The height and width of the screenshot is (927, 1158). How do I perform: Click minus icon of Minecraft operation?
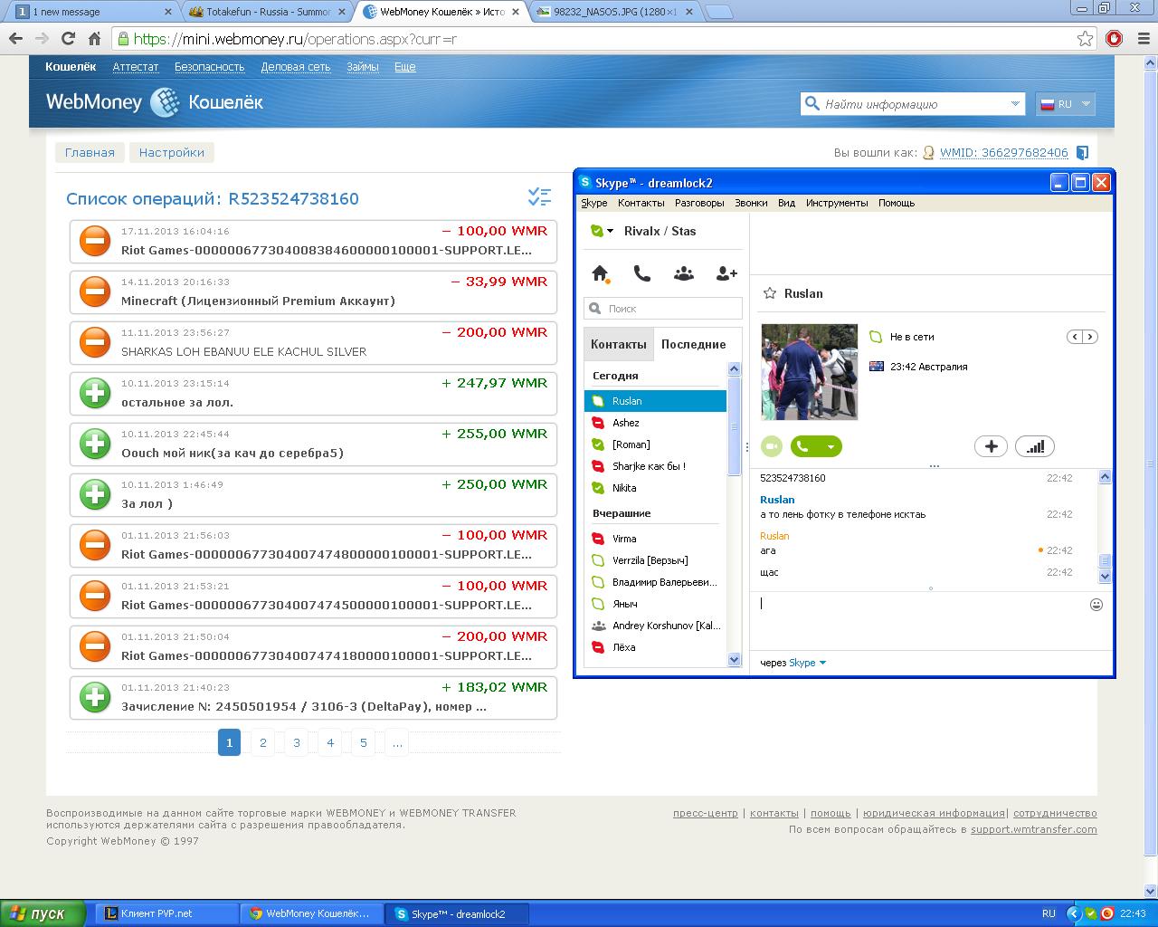[95, 291]
